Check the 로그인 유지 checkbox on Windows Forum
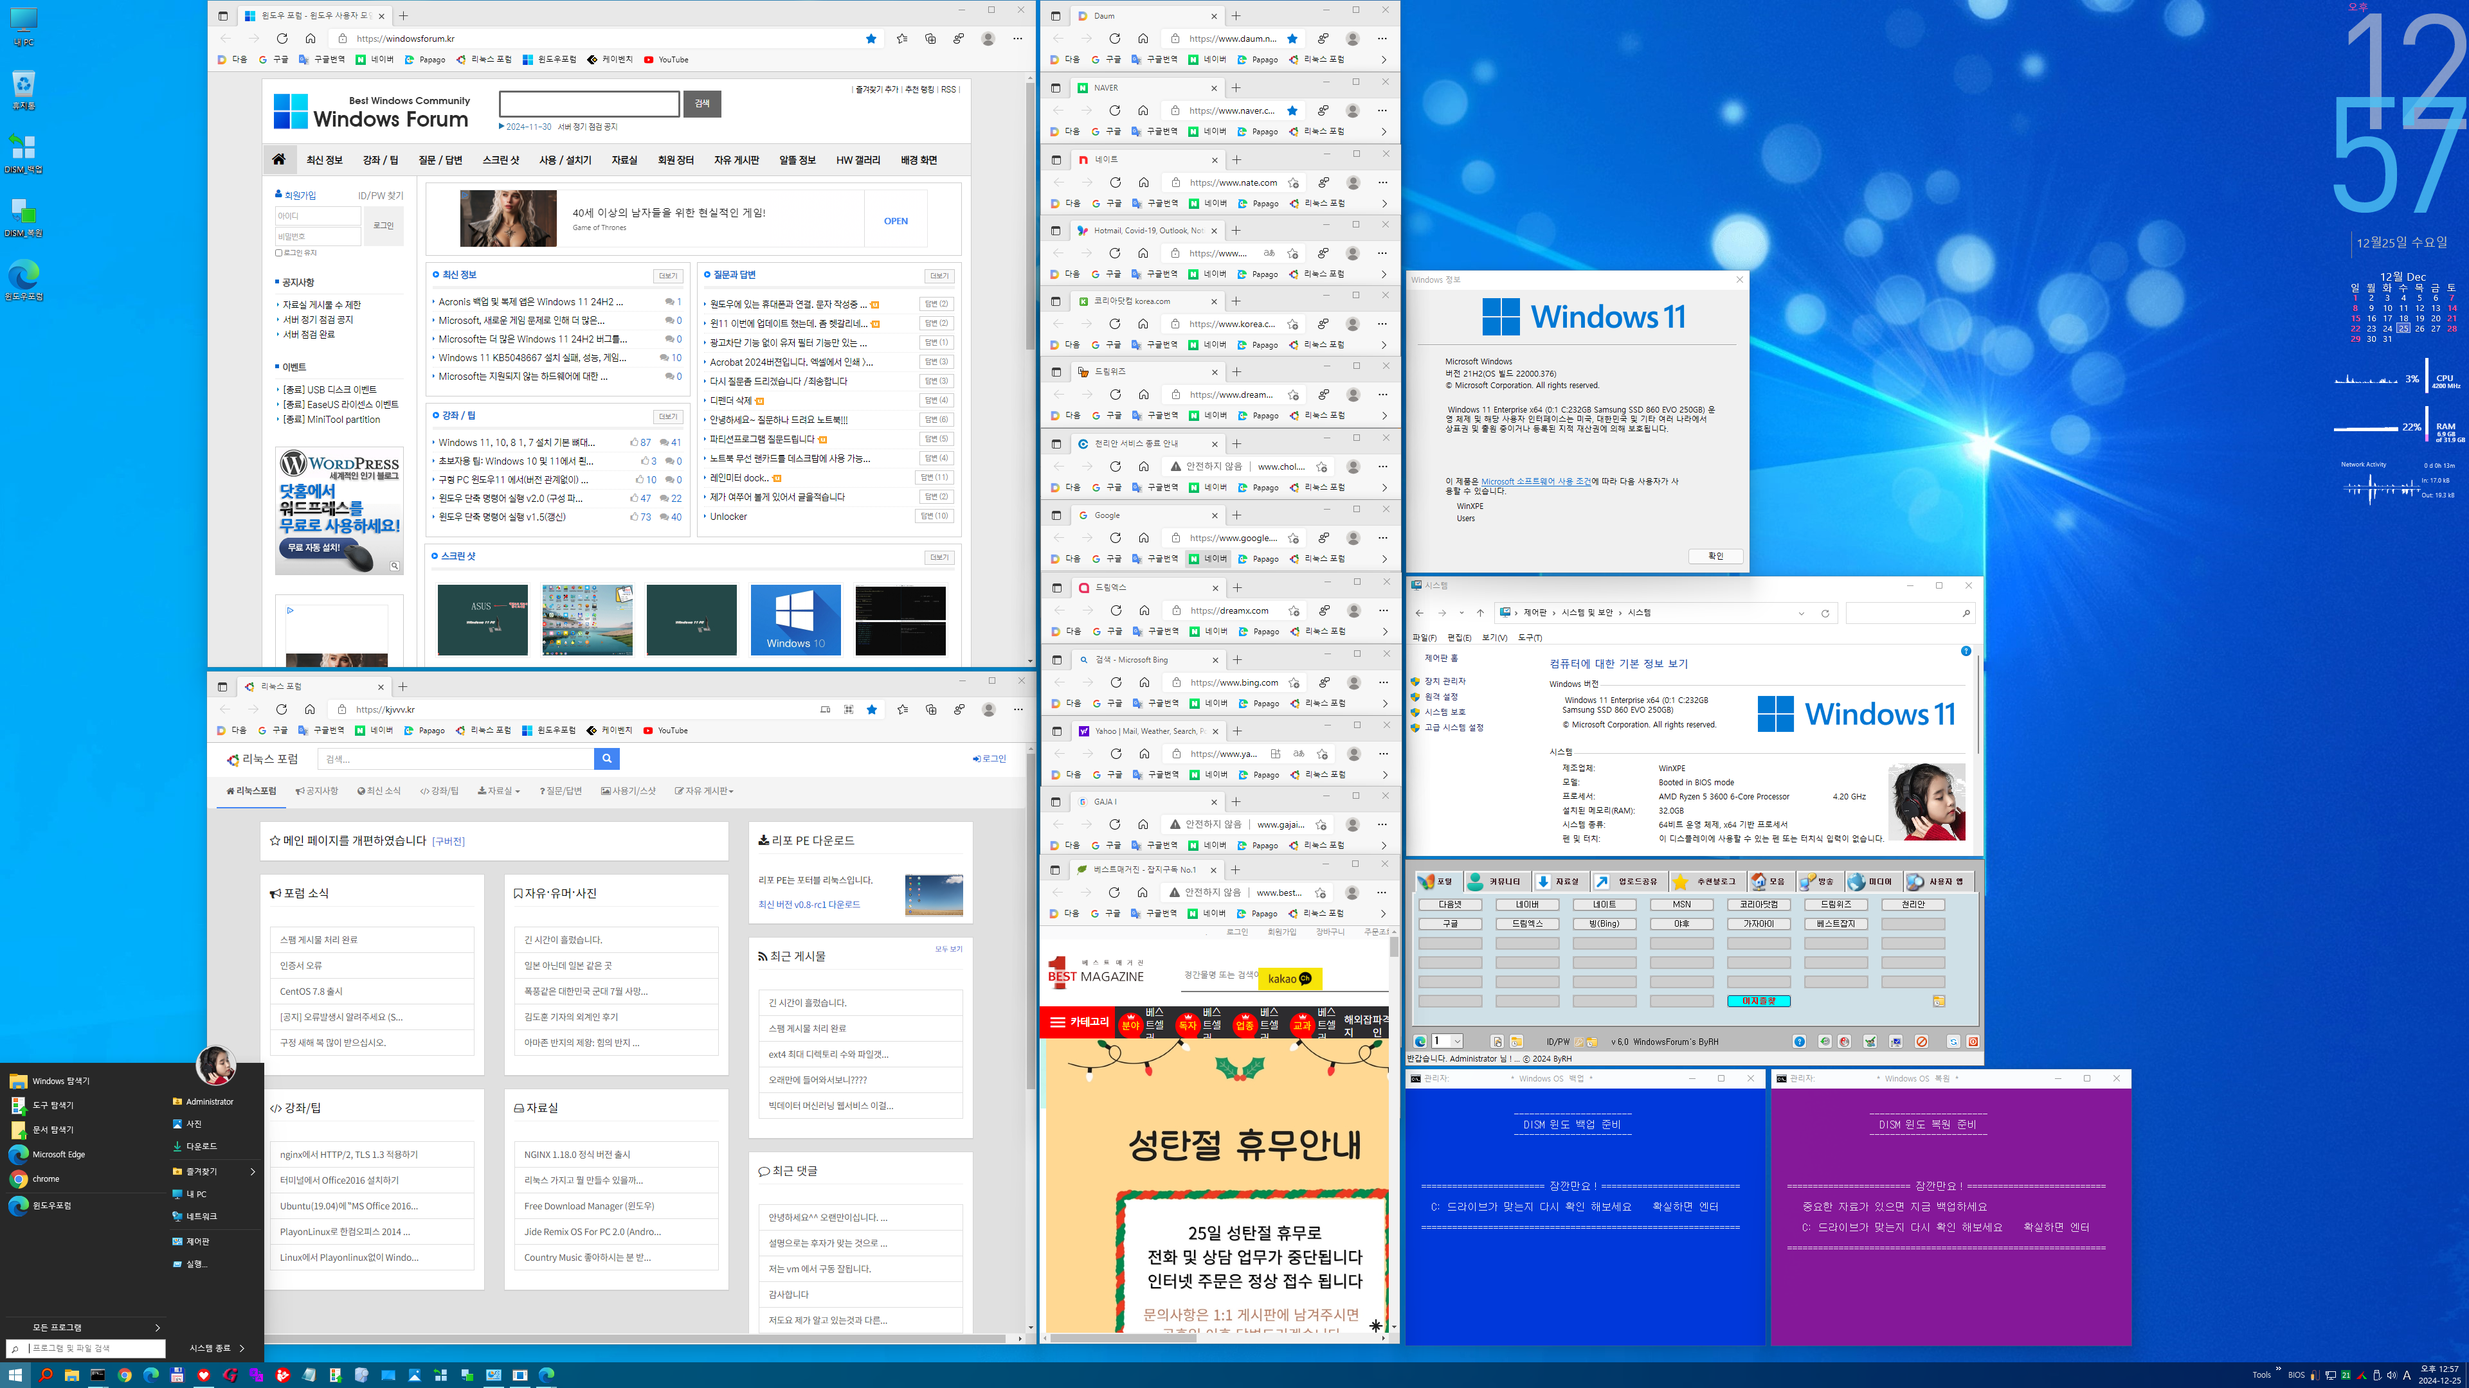Image resolution: width=2469 pixels, height=1388 pixels. click(x=279, y=253)
